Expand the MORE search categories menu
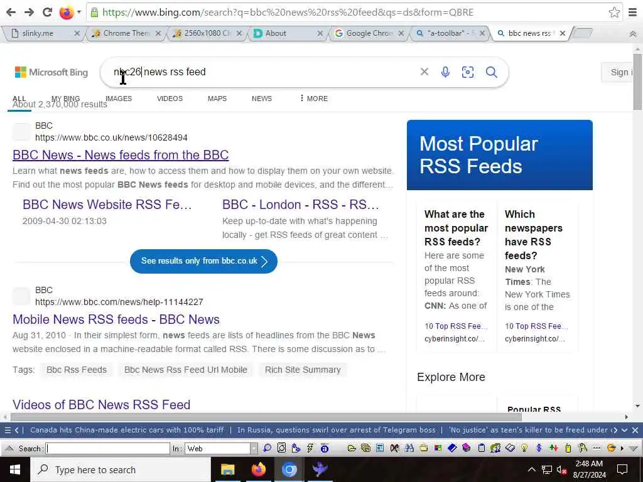This screenshot has width=643, height=482. coord(314,99)
